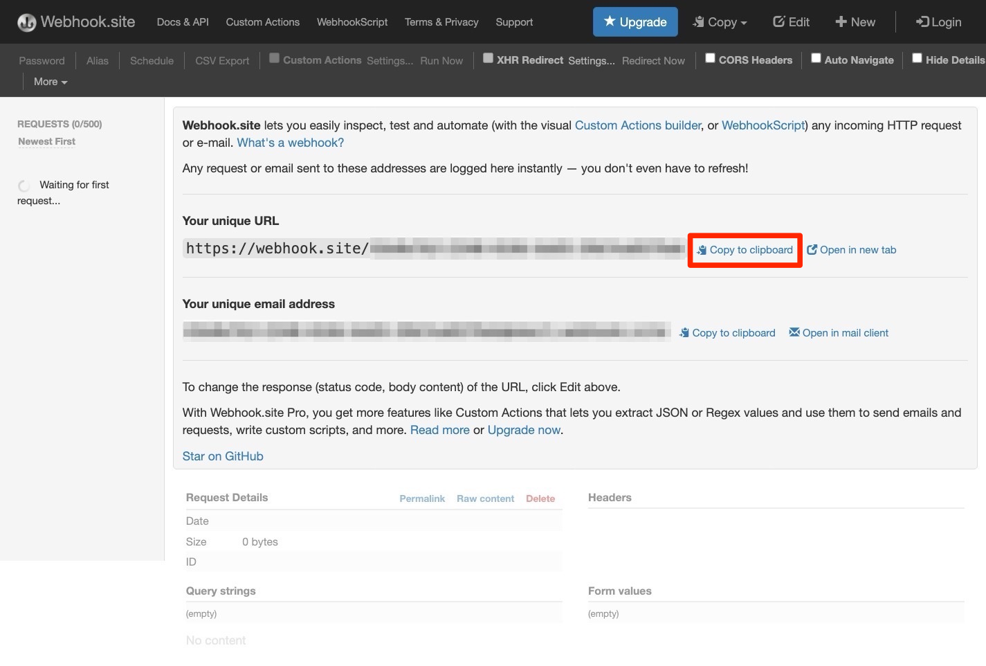Click Password in the toolbar
Screen dimensions: 986x666
(42, 61)
